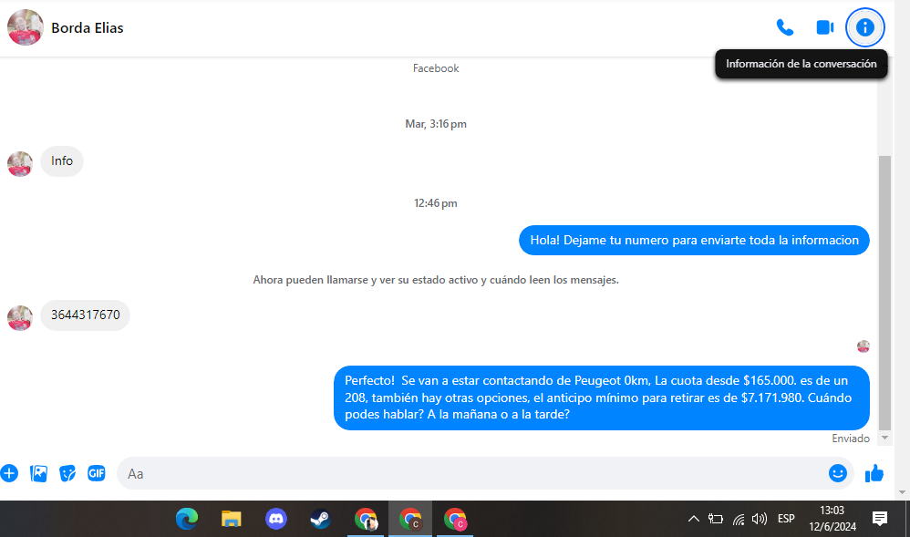
Task: Open Windows notification center
Action: point(880,519)
